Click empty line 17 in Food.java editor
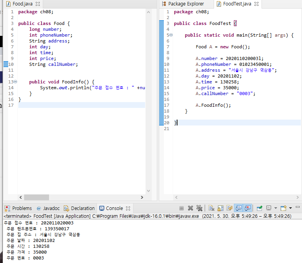 click(82, 105)
